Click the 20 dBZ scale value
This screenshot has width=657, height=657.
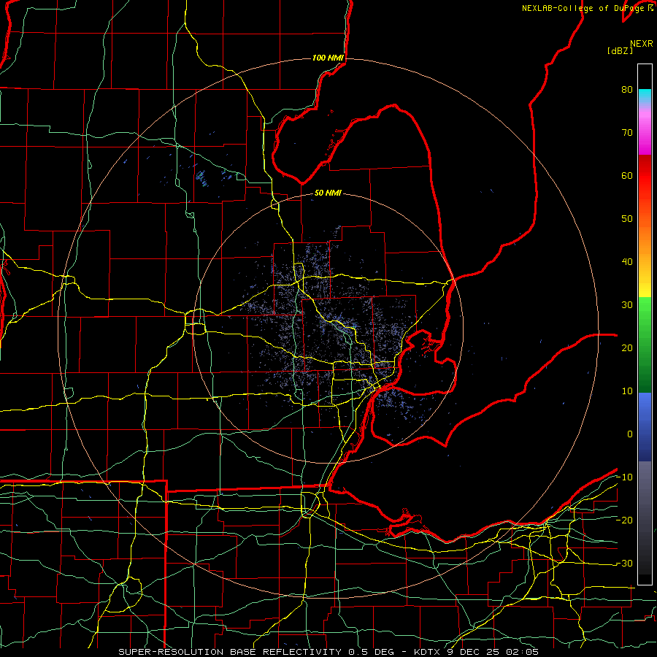click(x=627, y=347)
